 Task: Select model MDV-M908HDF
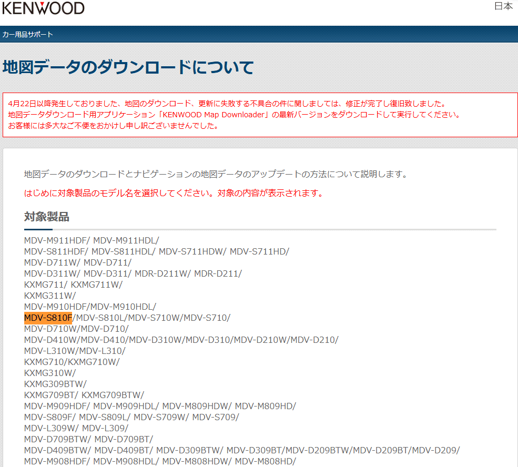55,461
